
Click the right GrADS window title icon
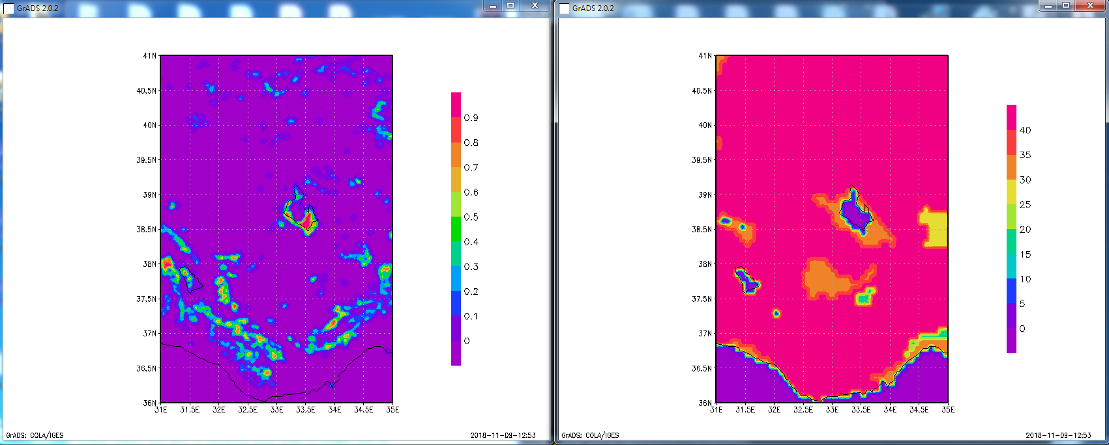click(x=564, y=8)
